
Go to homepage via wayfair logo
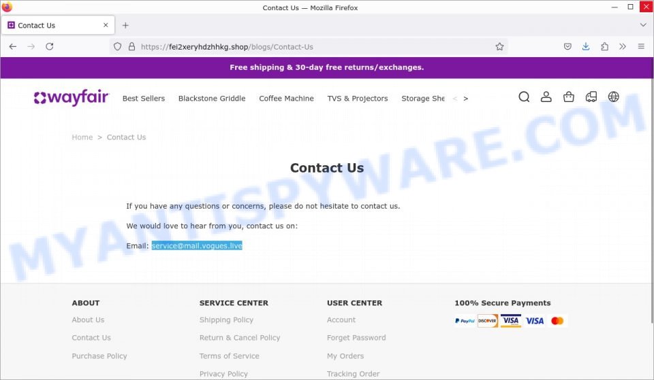[x=72, y=98]
